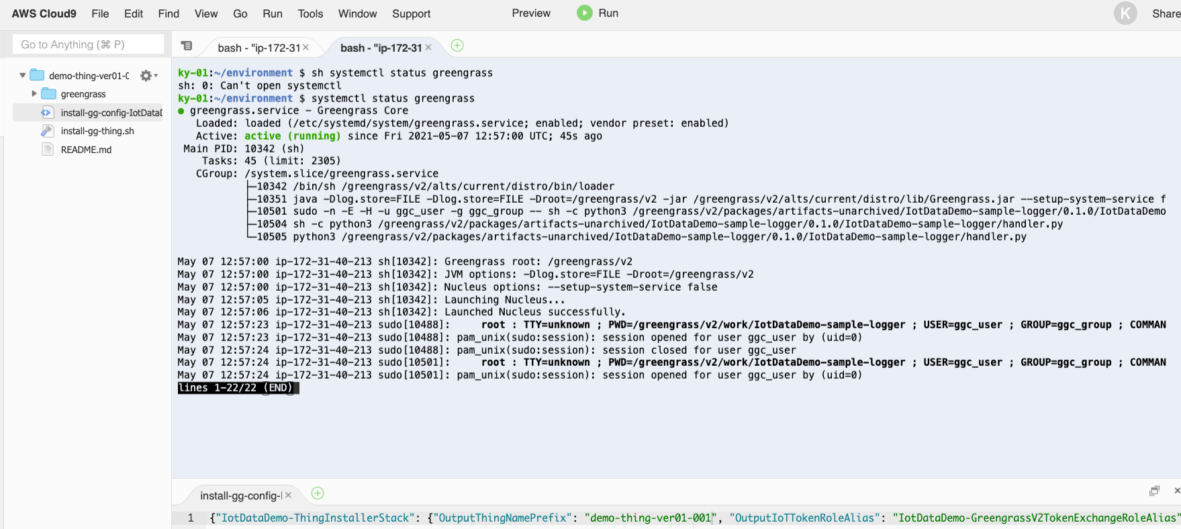Open the AWS Cloud9 menu

44,13
